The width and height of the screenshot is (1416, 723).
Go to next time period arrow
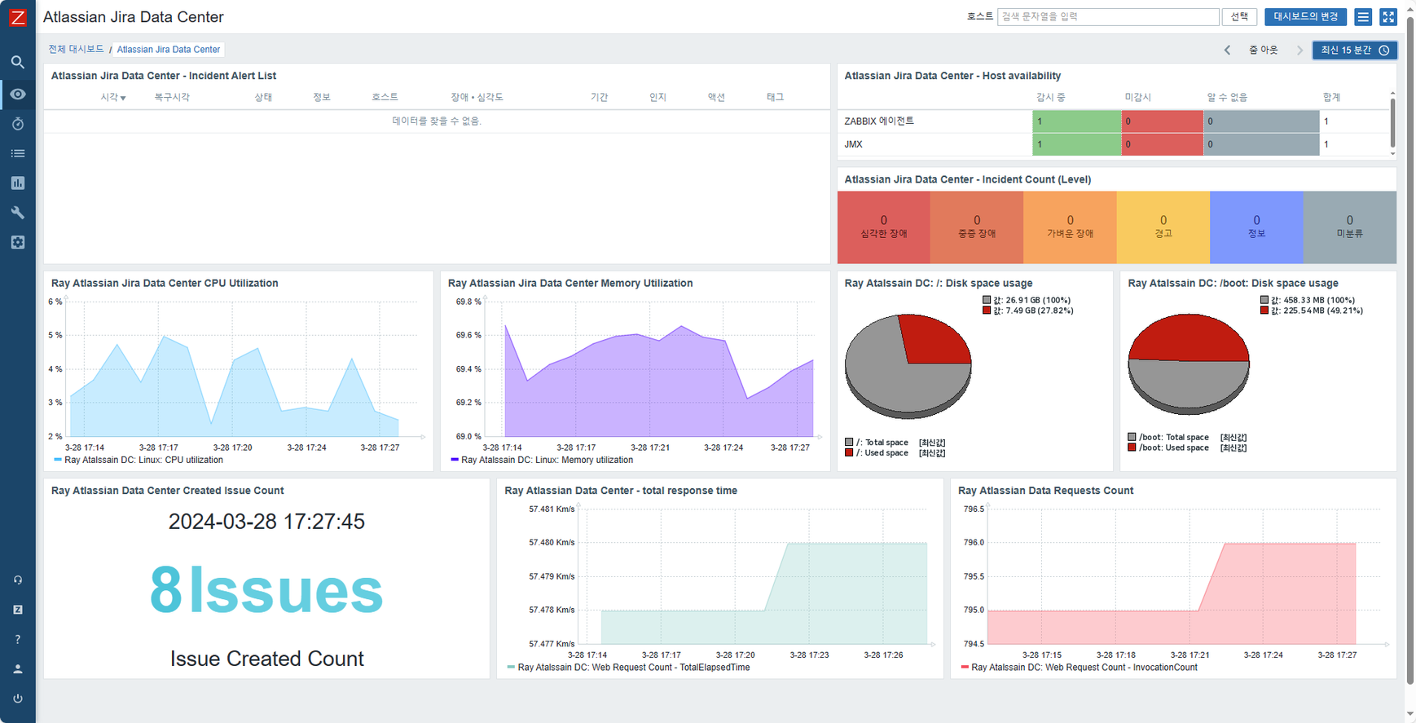(1299, 50)
